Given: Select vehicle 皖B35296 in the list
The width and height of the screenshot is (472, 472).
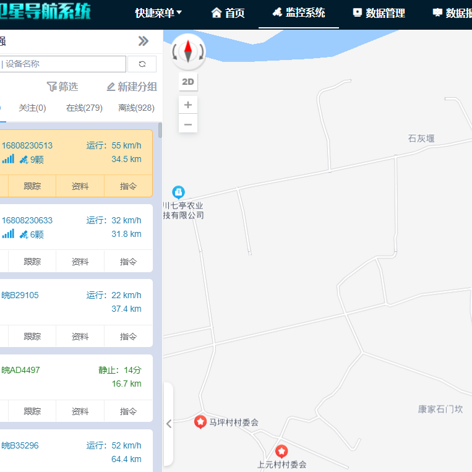Looking at the screenshot, I should (20, 445).
